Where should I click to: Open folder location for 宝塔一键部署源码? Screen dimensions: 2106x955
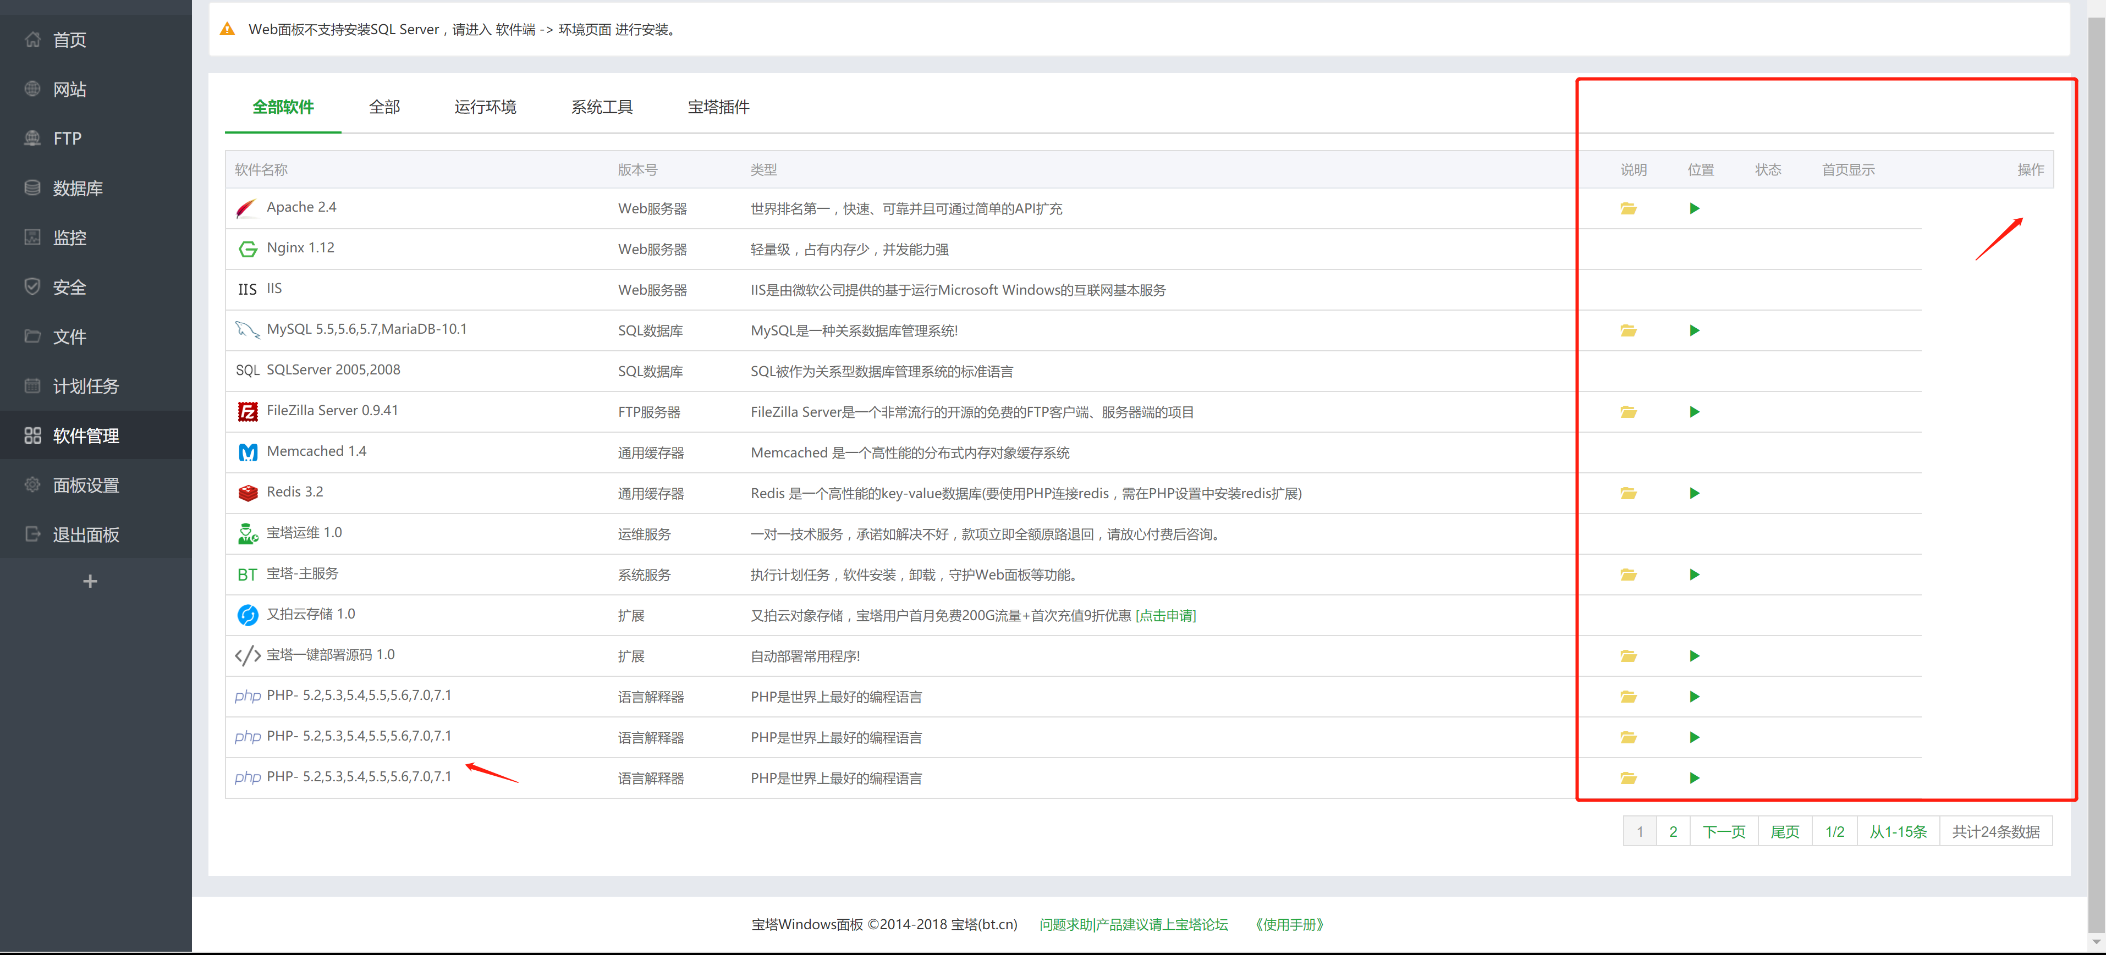pos(1627,655)
